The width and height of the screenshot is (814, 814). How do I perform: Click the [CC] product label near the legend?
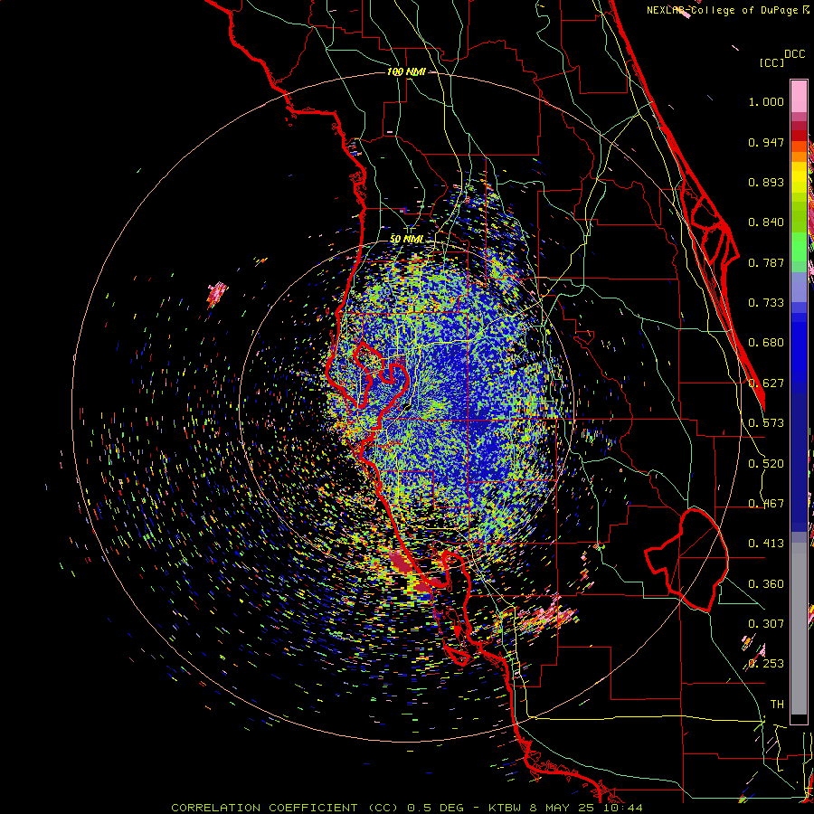[771, 62]
